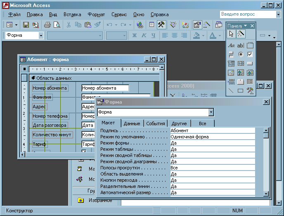
Task: Toggle Control Wizards wand in toolbox
Action: click(x=241, y=34)
